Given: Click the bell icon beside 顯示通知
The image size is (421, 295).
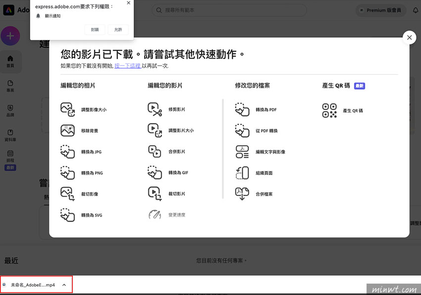Looking at the screenshot, I should tap(38, 16).
